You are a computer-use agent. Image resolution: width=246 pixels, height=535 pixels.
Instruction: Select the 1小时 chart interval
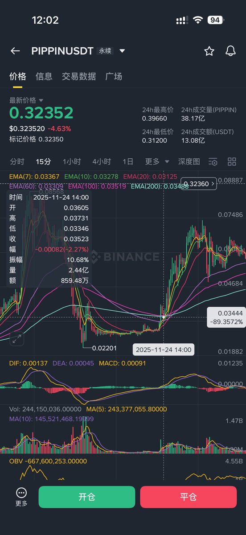click(x=72, y=161)
